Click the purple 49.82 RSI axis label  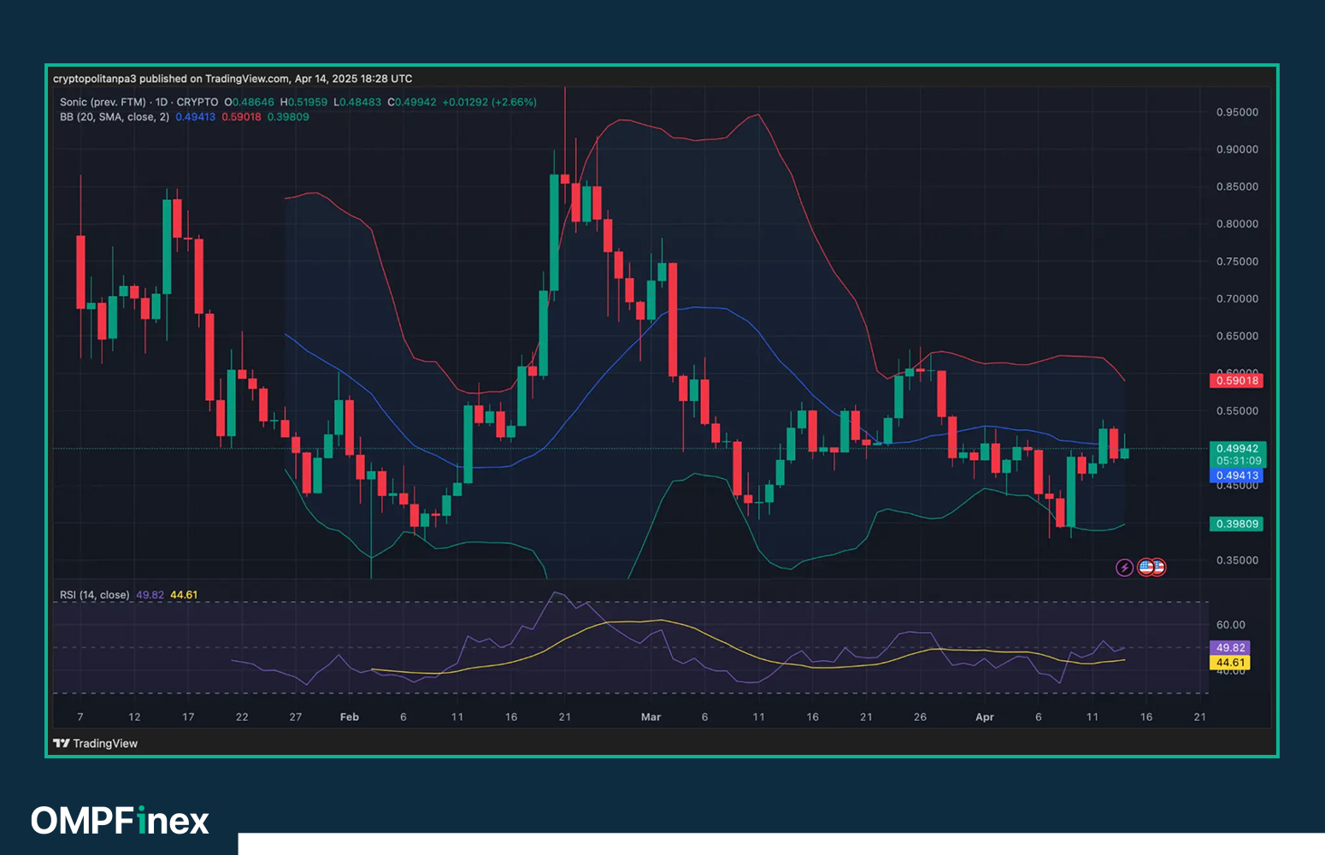point(1230,648)
